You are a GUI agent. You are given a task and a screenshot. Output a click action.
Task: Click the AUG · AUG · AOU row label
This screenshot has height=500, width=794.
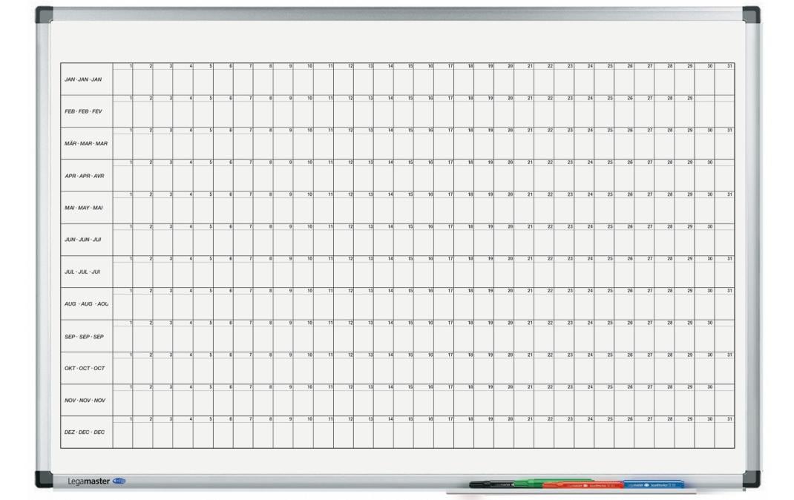coord(86,304)
